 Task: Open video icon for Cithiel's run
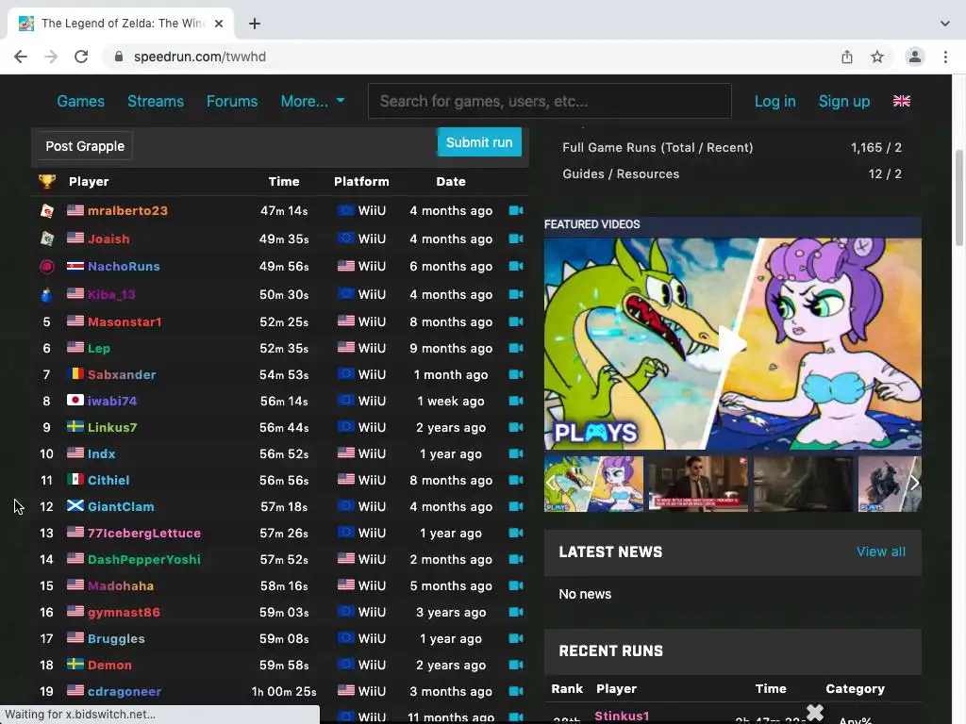516,480
